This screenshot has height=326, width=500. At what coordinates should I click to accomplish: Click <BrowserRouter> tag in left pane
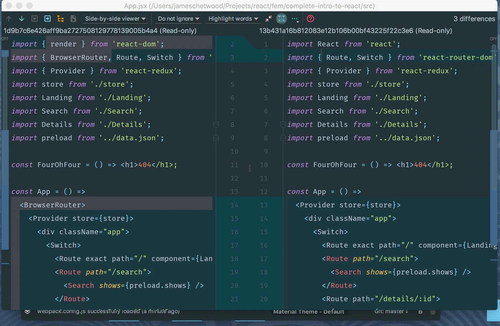pyautogui.click(x=52, y=205)
